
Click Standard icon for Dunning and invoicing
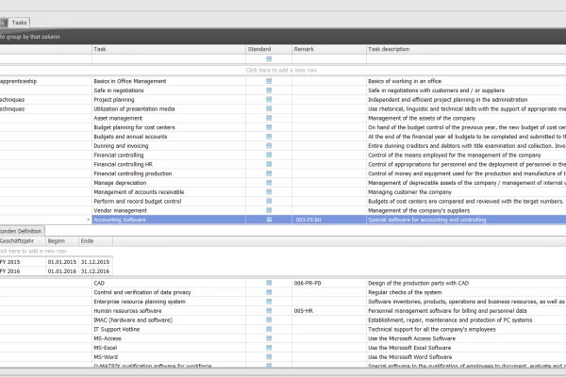[269, 146]
